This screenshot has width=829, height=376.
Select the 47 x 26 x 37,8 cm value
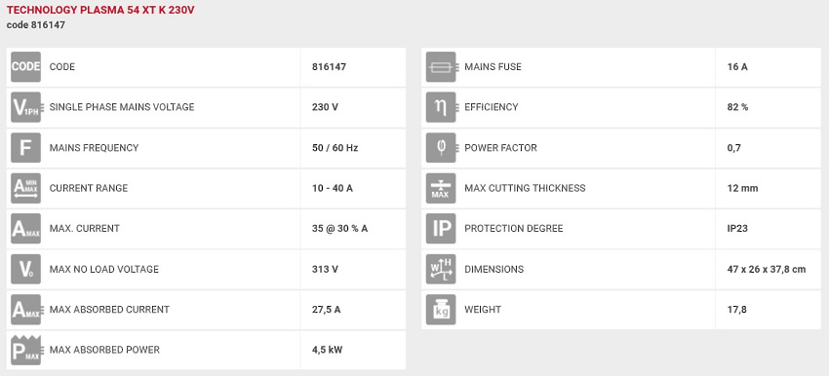click(x=767, y=269)
